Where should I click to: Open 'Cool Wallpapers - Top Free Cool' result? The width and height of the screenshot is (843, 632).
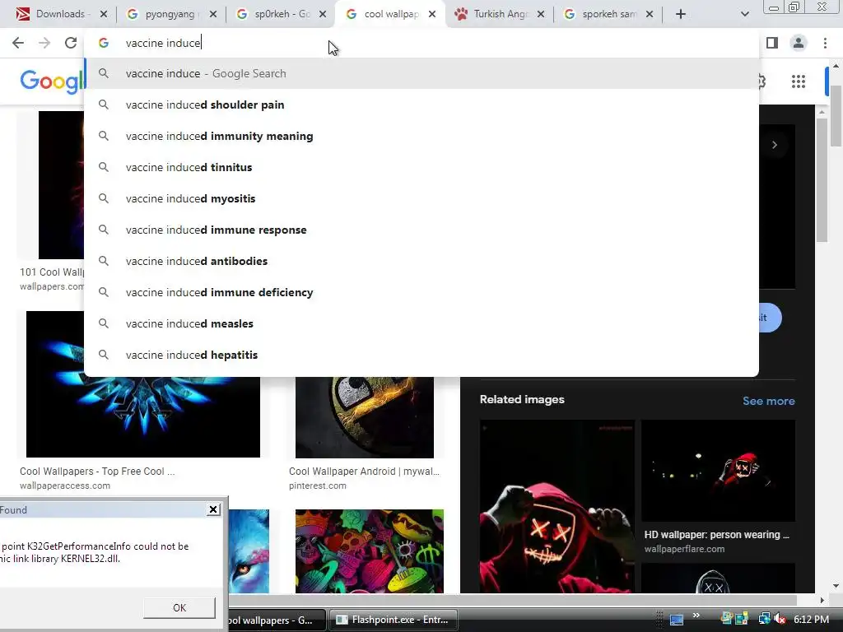pos(97,472)
